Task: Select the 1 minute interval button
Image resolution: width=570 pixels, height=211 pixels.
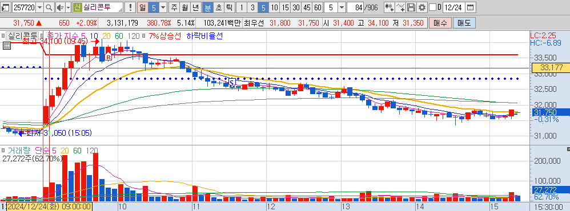Action: (x=242, y=7)
